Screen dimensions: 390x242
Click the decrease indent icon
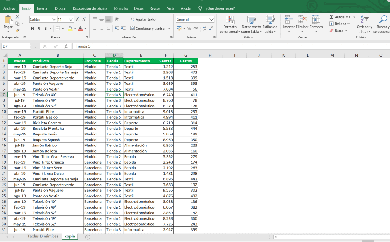117,29
